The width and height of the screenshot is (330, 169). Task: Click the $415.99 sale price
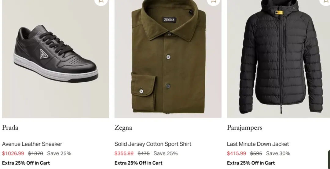(237, 153)
